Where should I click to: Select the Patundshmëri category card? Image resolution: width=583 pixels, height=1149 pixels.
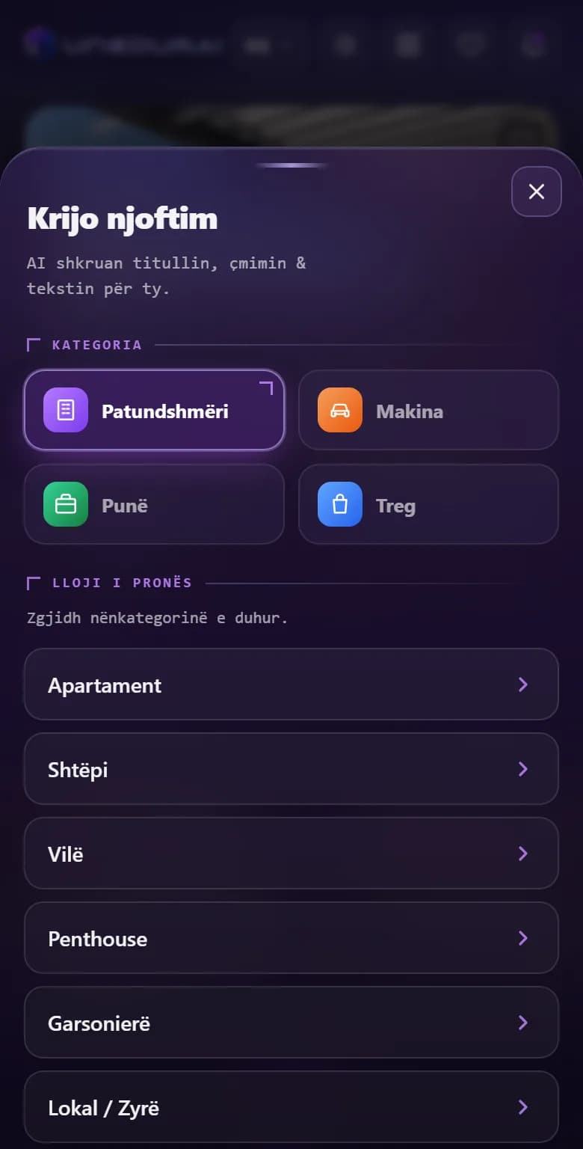click(x=155, y=410)
